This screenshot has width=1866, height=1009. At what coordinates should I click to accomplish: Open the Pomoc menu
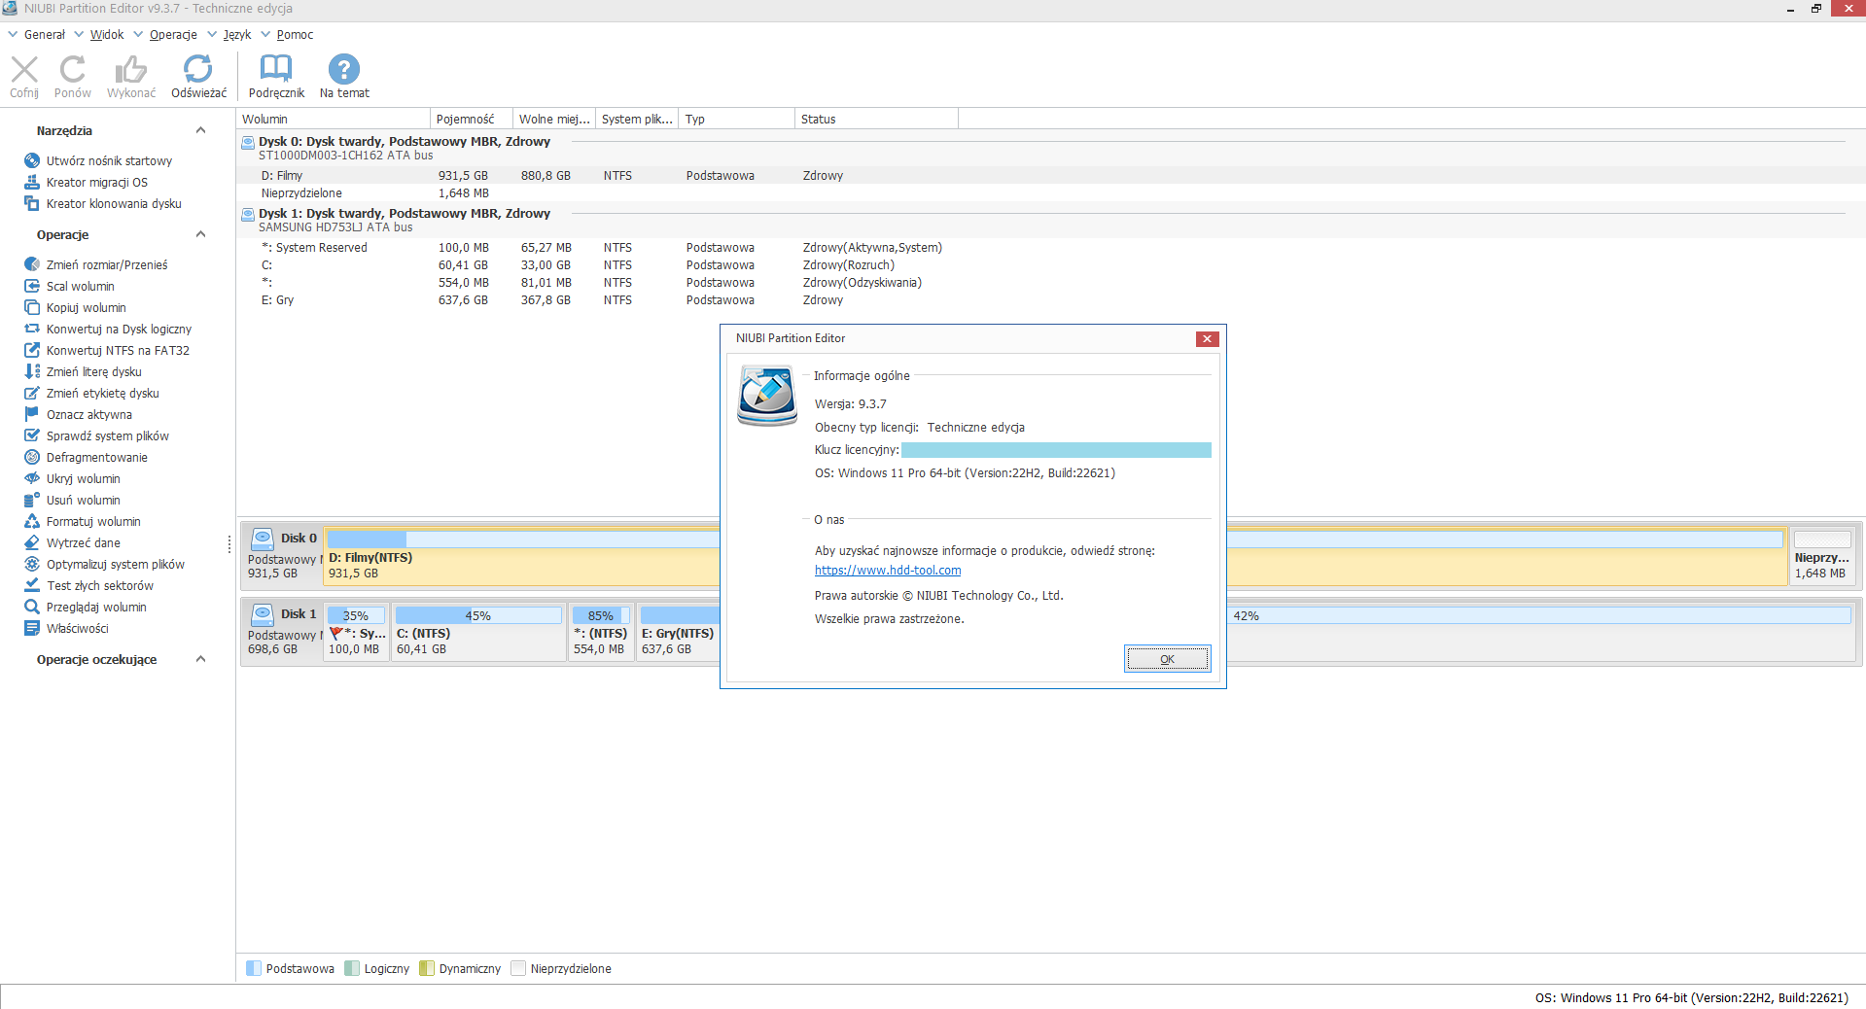point(295,35)
